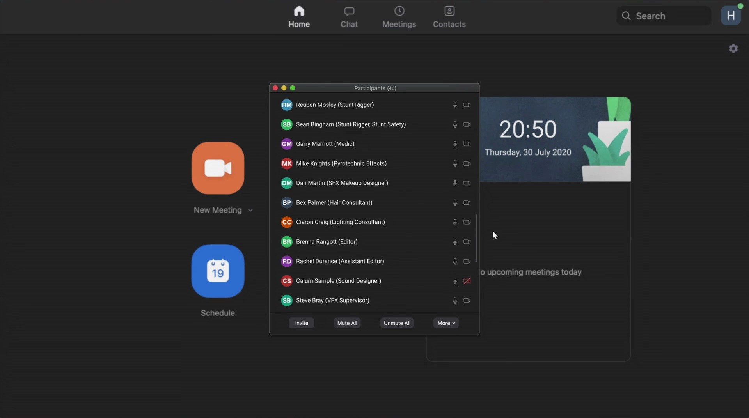Click the magnifier icon in Search
This screenshot has height=418, width=749.
pos(626,16)
